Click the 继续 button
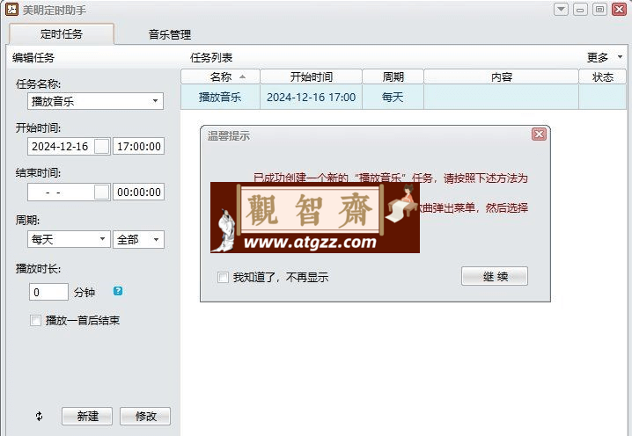The height and width of the screenshot is (436, 632). pos(495,276)
